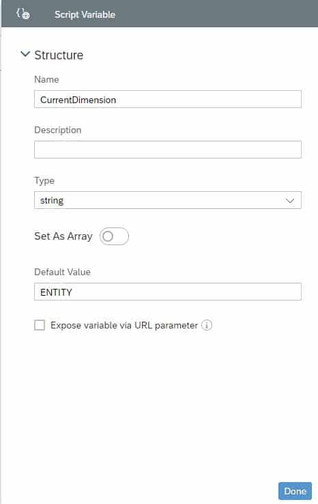Image resolution: width=318 pixels, height=504 pixels.
Task: Click the Script Variable icon in header
Action: (x=23, y=14)
